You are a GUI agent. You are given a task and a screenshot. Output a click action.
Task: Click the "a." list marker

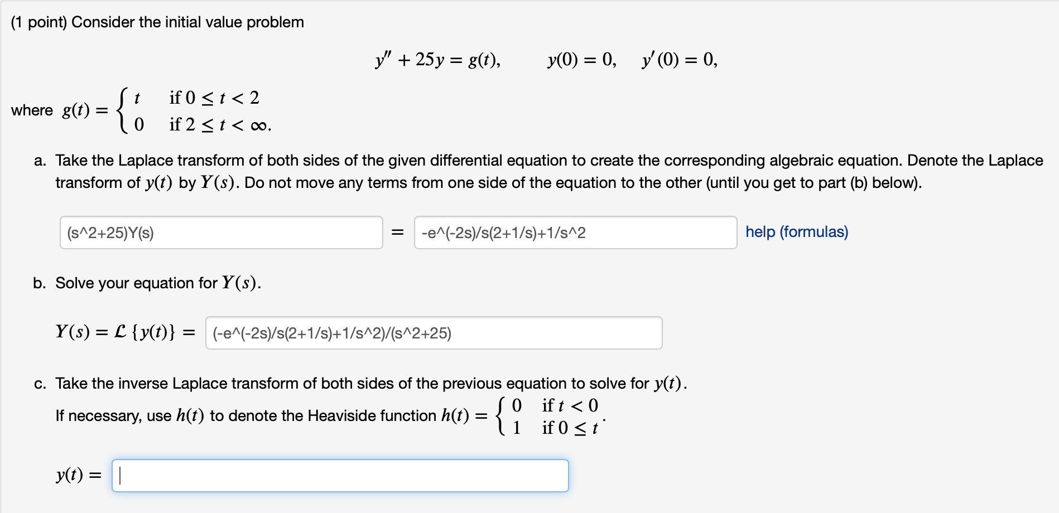pyautogui.click(x=40, y=161)
